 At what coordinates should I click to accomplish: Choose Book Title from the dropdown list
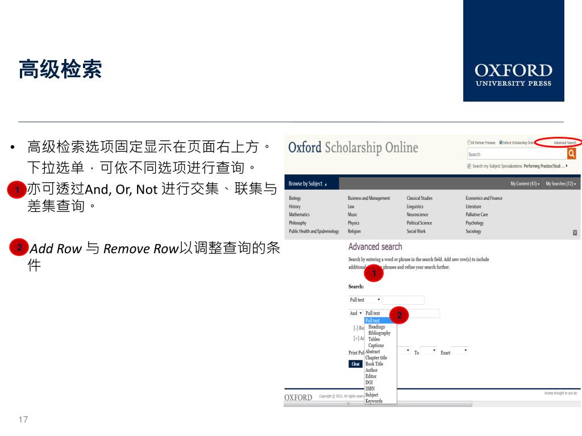[374, 364]
